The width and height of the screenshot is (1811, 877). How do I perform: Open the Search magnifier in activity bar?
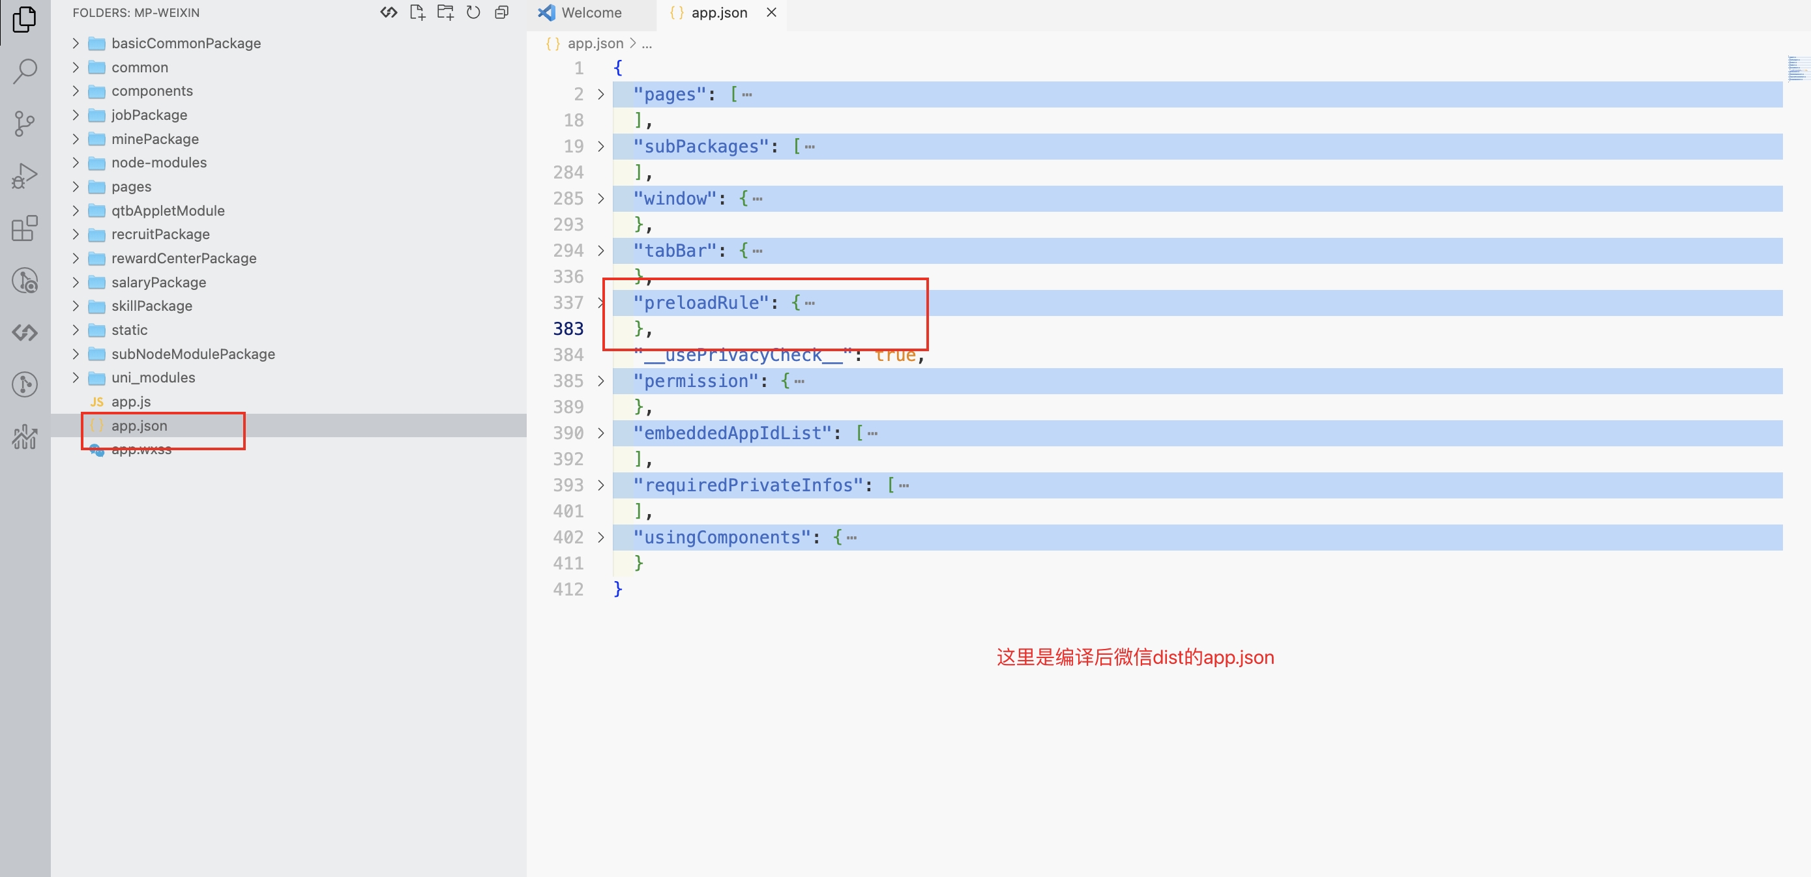pos(25,71)
